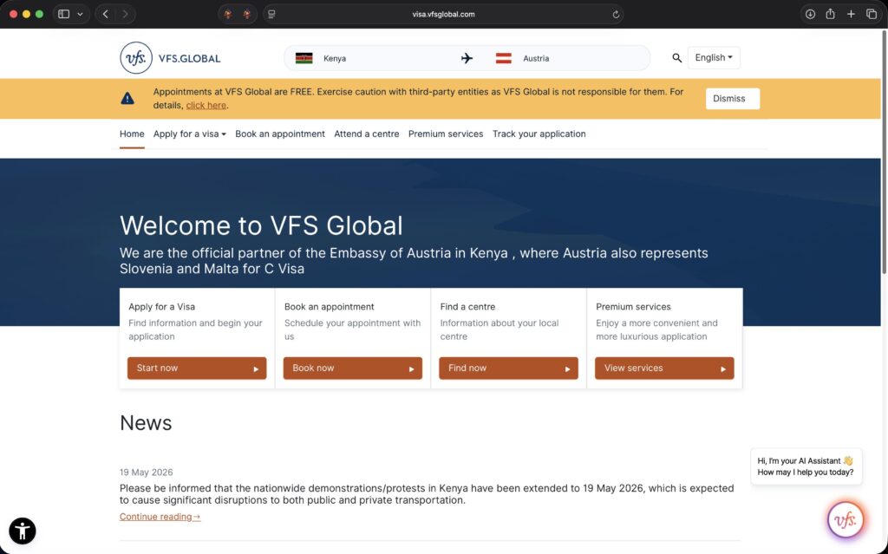
Task: Click the airplane icon between countries
Action: point(467,58)
